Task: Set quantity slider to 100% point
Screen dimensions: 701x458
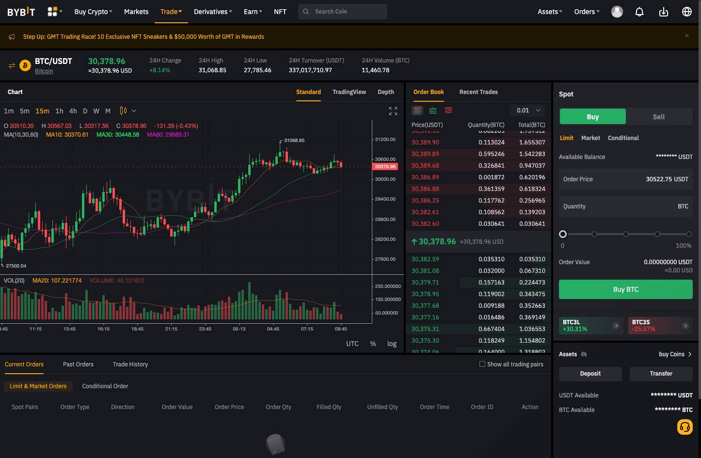Action: (688, 234)
